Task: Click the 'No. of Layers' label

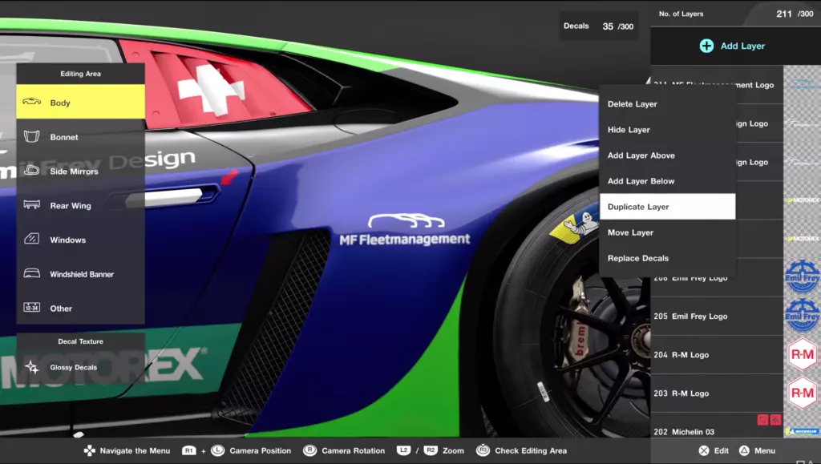Action: click(681, 14)
